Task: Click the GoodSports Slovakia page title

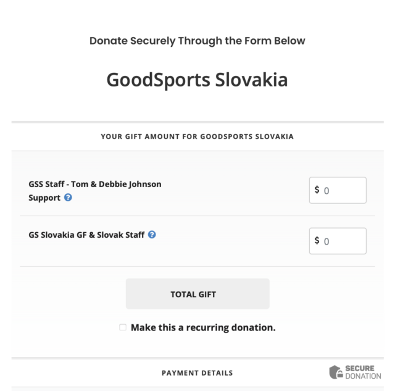Action: (197, 80)
